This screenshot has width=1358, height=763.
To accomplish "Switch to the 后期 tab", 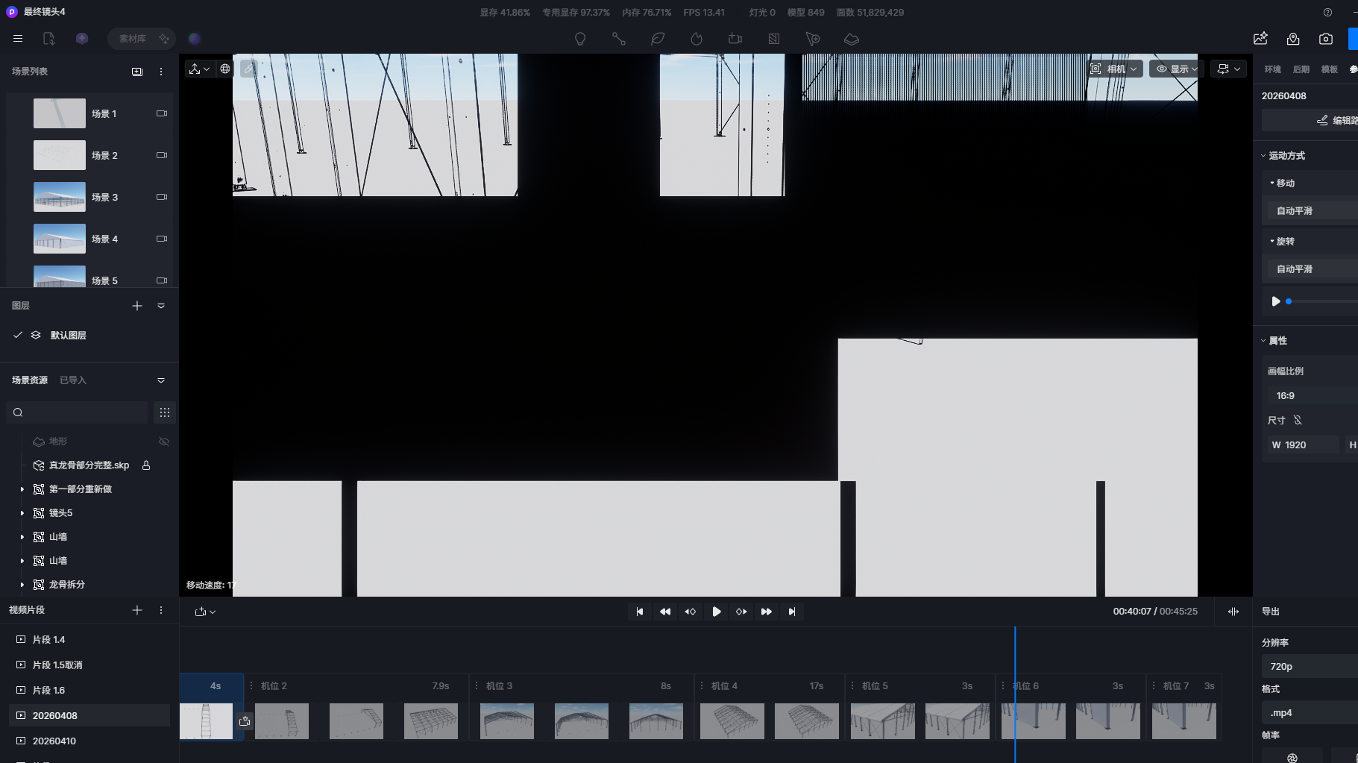I will click(1301, 69).
